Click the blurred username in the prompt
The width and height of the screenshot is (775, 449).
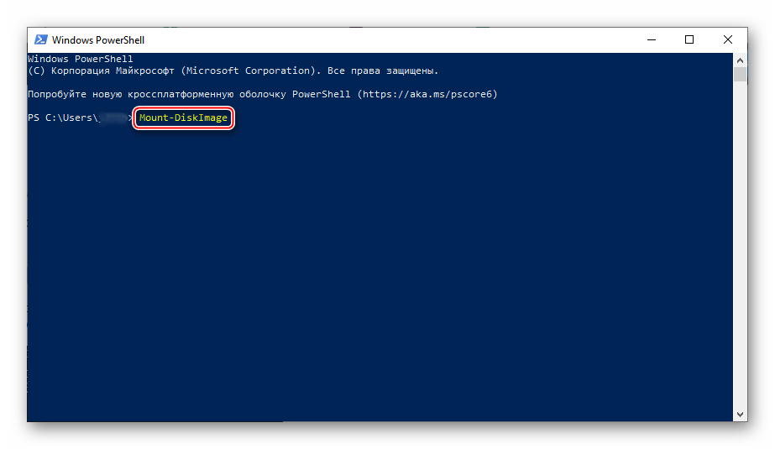click(112, 118)
